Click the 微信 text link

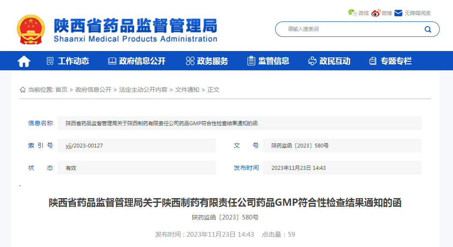[x=363, y=13]
